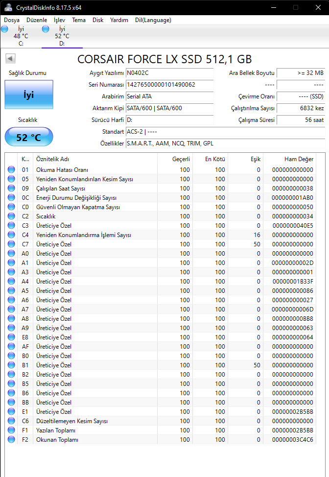Screen dimensions: 329x477
Task: Click the Eşik column header
Action: (245, 159)
